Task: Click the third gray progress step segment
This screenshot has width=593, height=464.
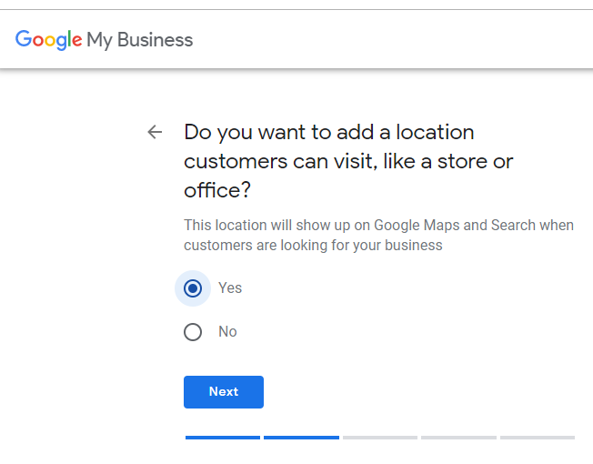Action: [380, 438]
